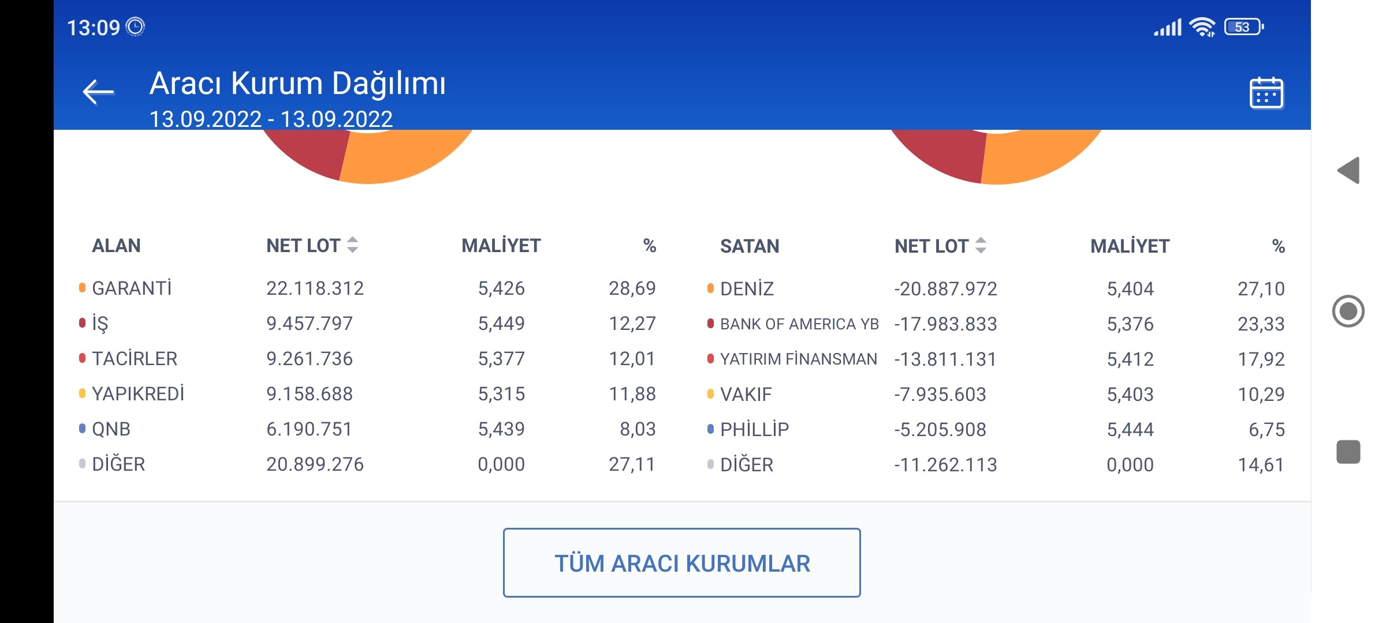
Task: Select BANK OF AMERICA YB row
Action: click(x=996, y=324)
